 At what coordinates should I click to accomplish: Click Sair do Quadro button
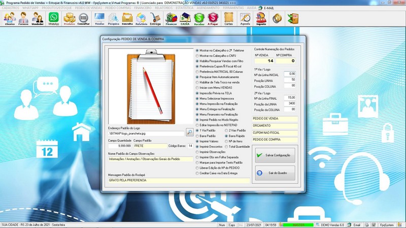pyautogui.click(x=275, y=173)
